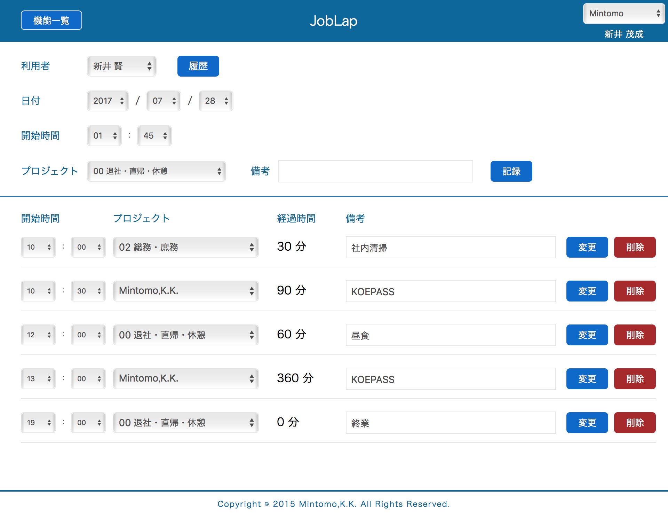This screenshot has height=517, width=668.
Task: Click 変更 for the 社内清掃 entry
Action: click(587, 247)
